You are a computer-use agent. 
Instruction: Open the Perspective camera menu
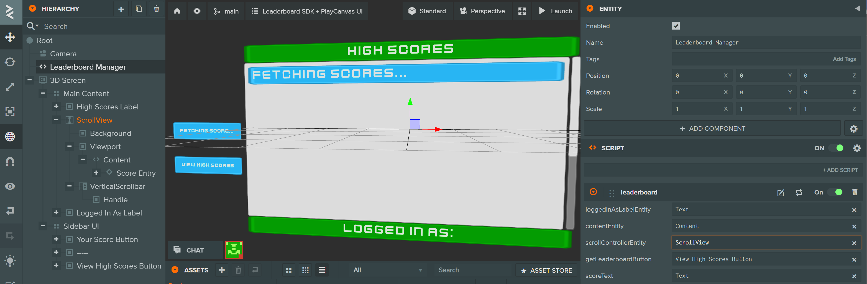482,11
